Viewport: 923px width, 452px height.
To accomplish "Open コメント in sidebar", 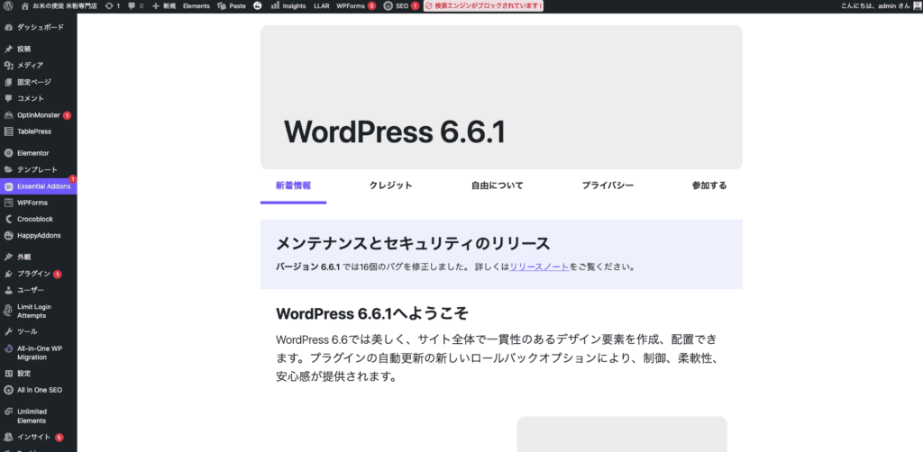I will (x=38, y=98).
